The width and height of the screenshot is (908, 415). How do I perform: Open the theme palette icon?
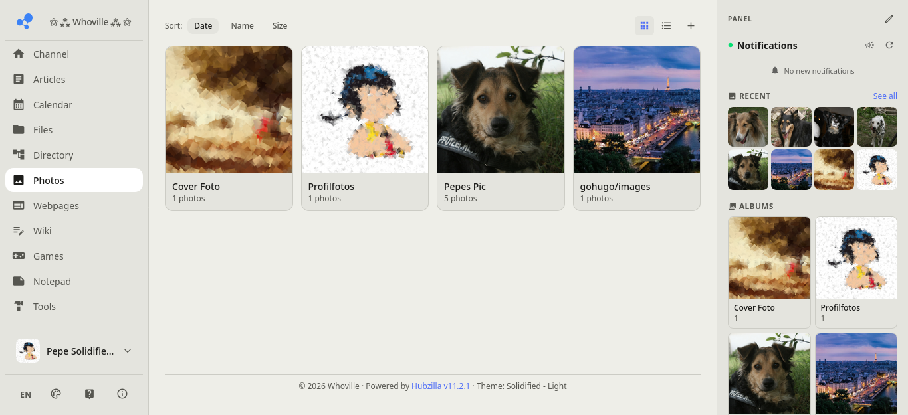pyautogui.click(x=56, y=394)
